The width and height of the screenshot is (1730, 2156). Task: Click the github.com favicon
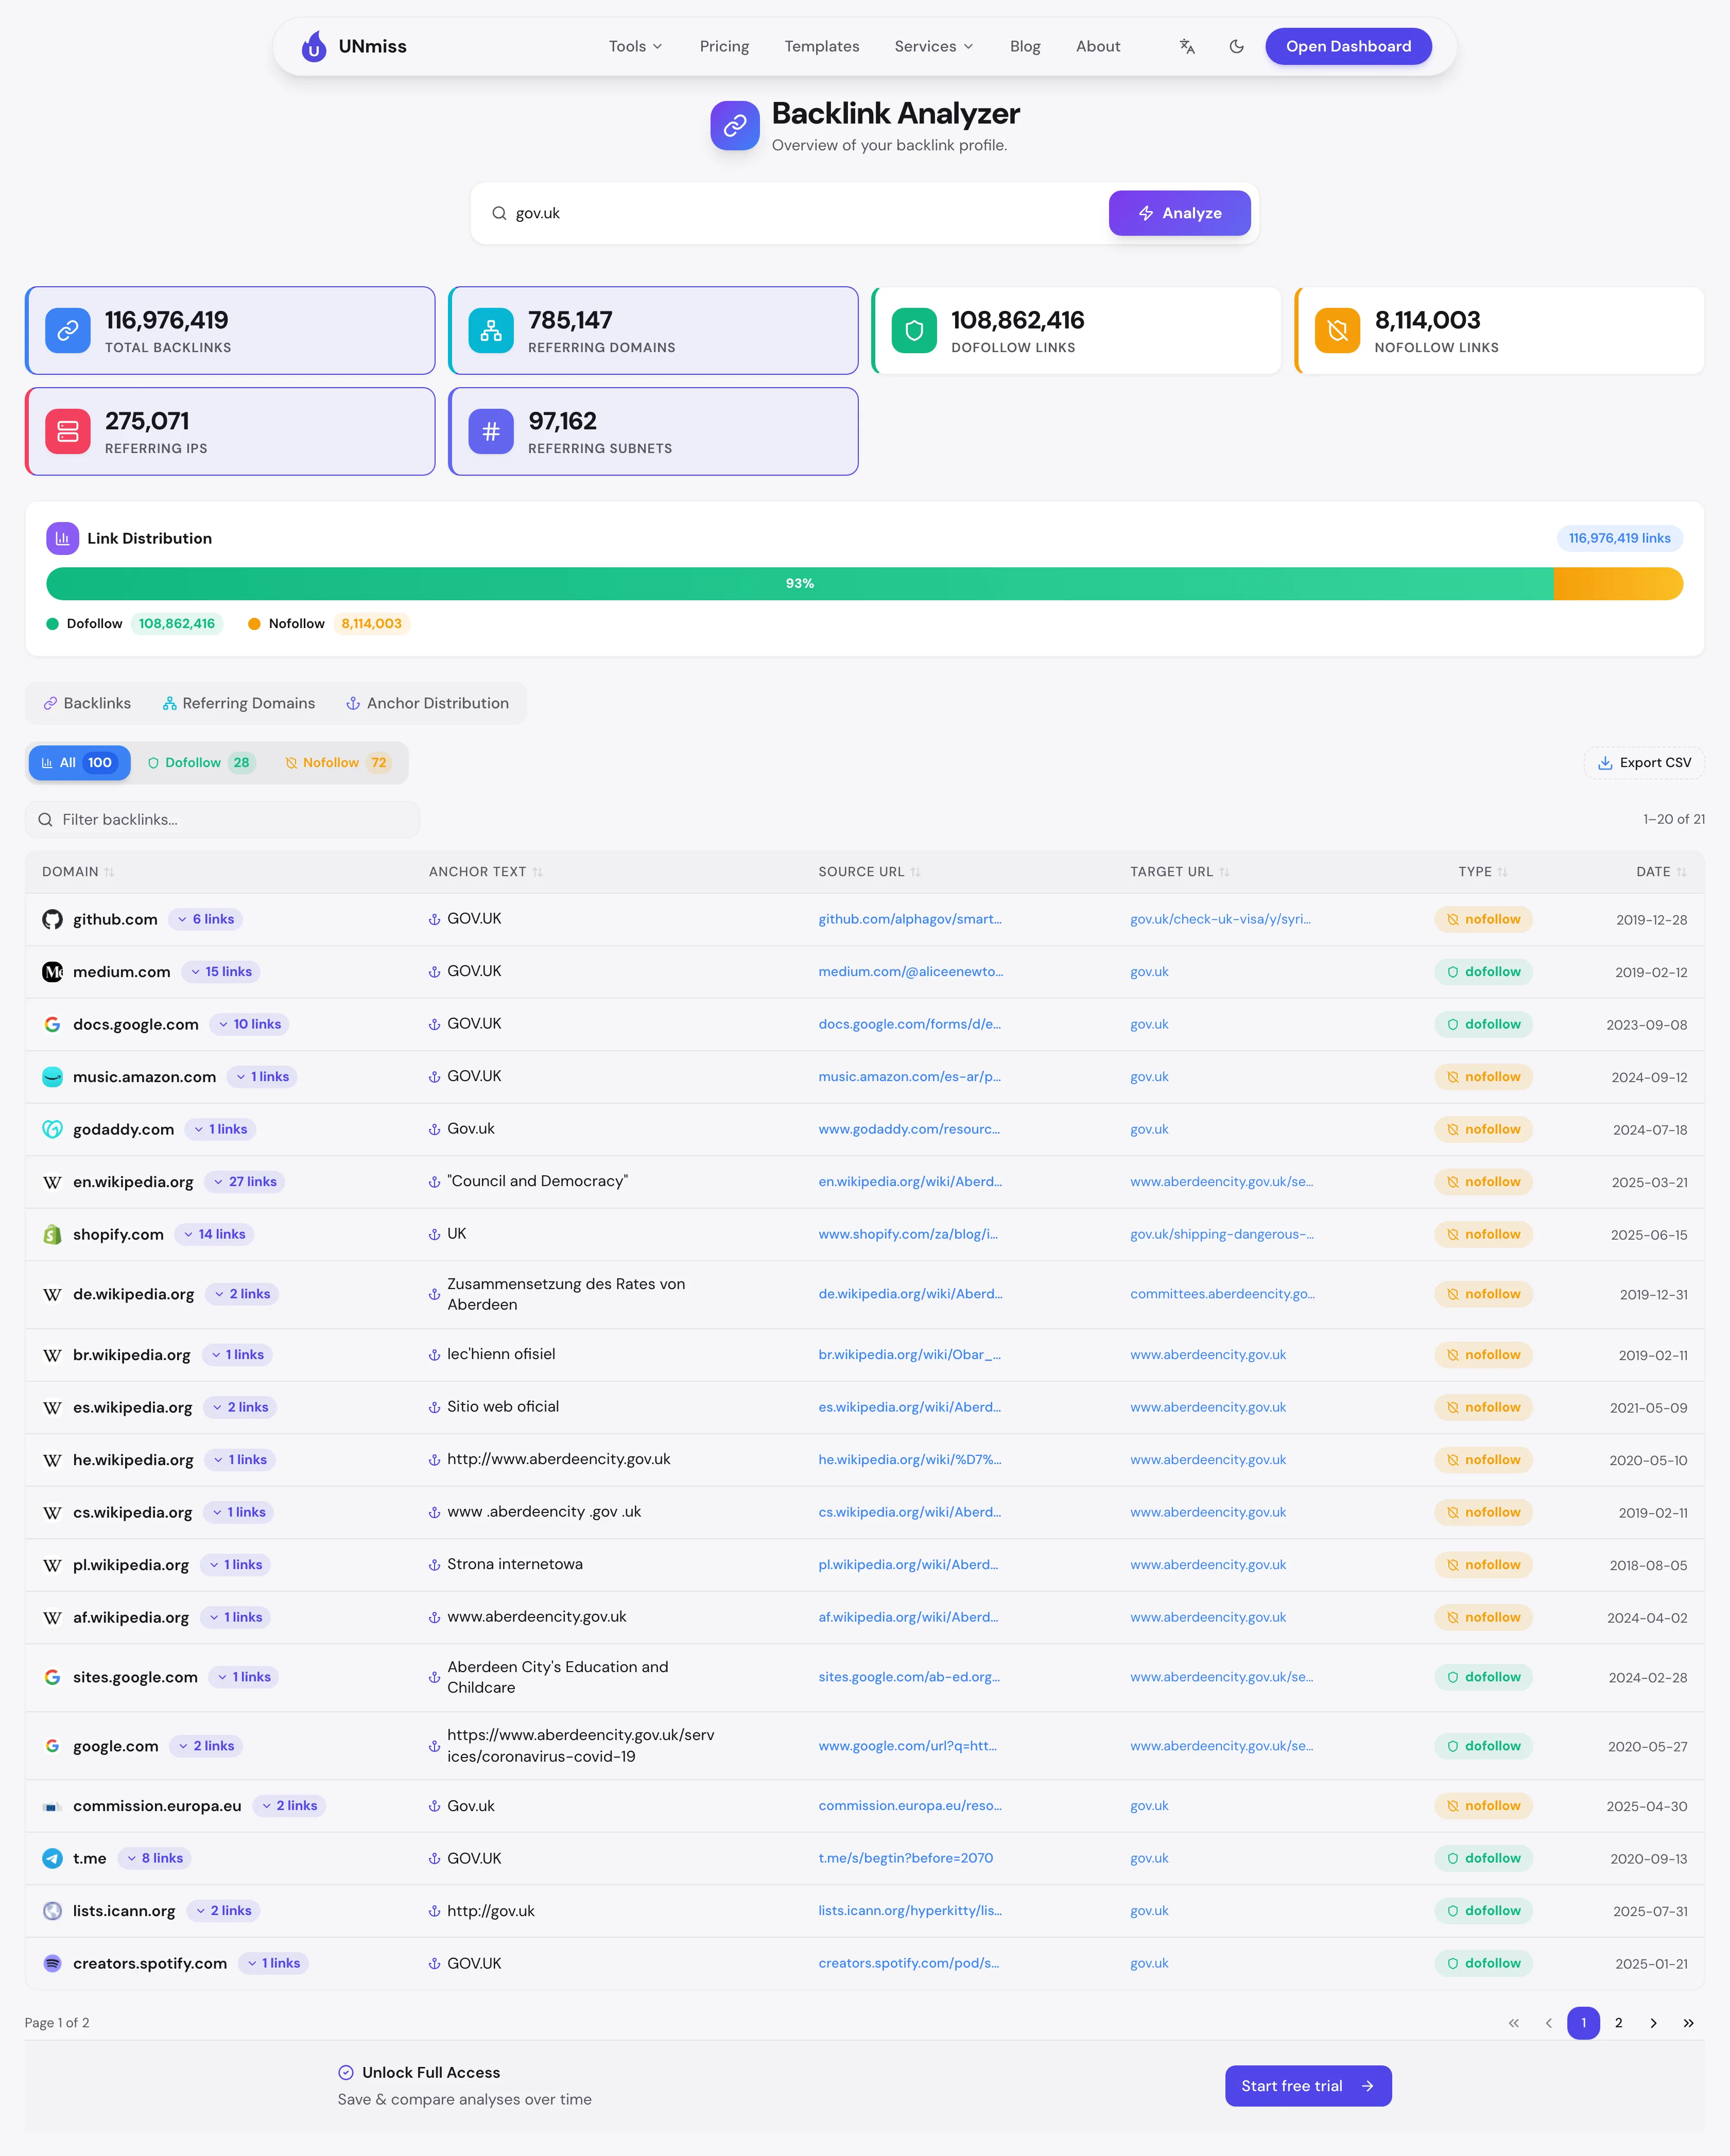52,919
